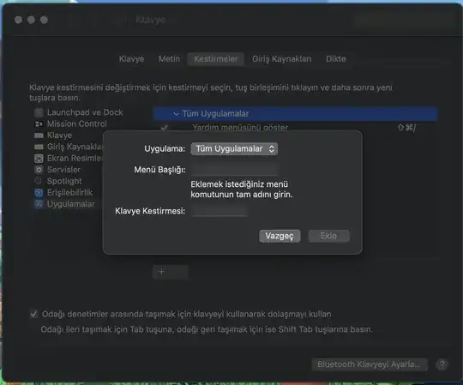The height and width of the screenshot is (385, 463).
Task: Switch to the Metin tab
Action: [x=169, y=59]
